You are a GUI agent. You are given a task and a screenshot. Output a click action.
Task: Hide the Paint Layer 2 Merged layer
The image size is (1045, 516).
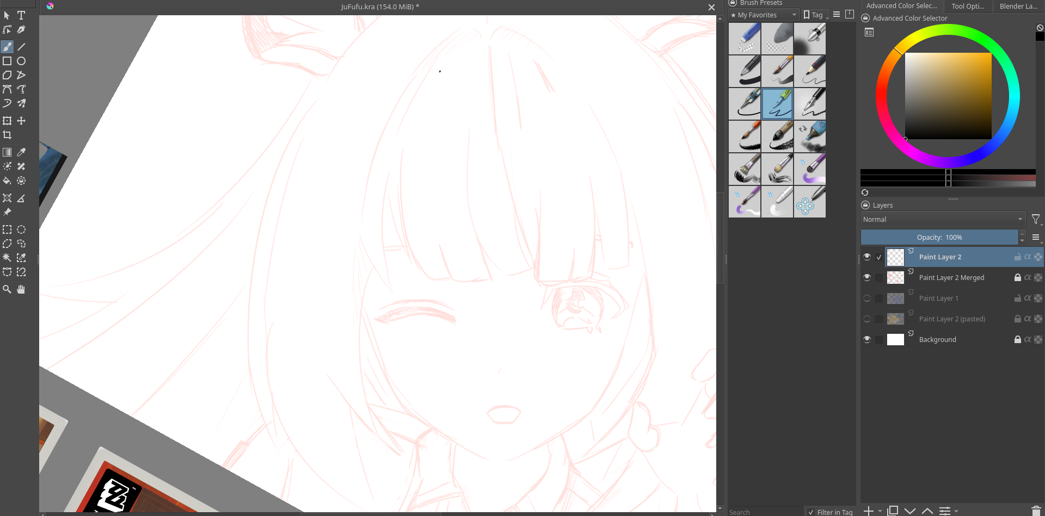coord(867,277)
